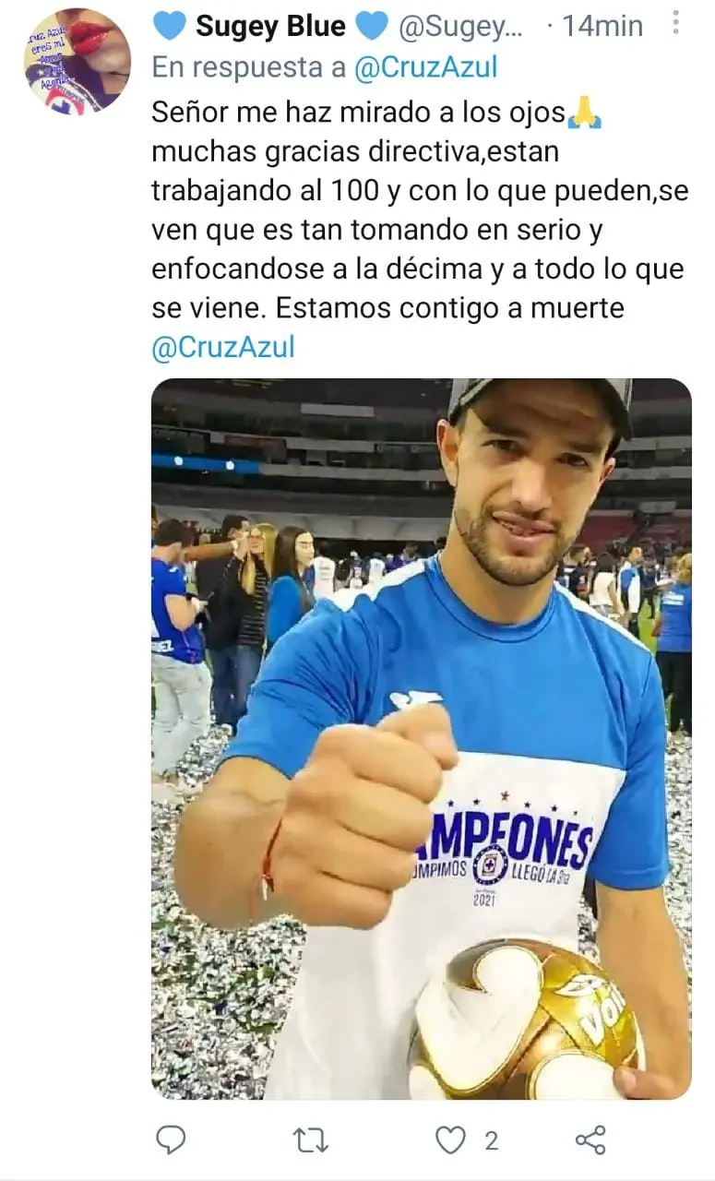The height and width of the screenshot is (1181, 715).
Task: Click the @Sugey... username handle
Action: [x=460, y=27]
